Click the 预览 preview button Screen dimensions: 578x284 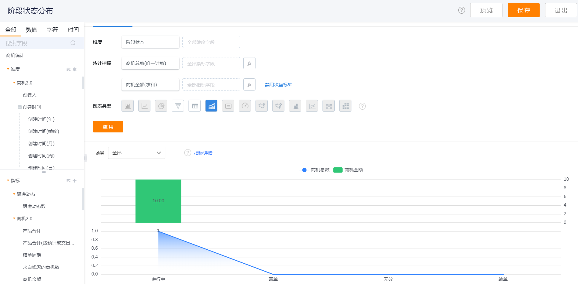(x=486, y=10)
